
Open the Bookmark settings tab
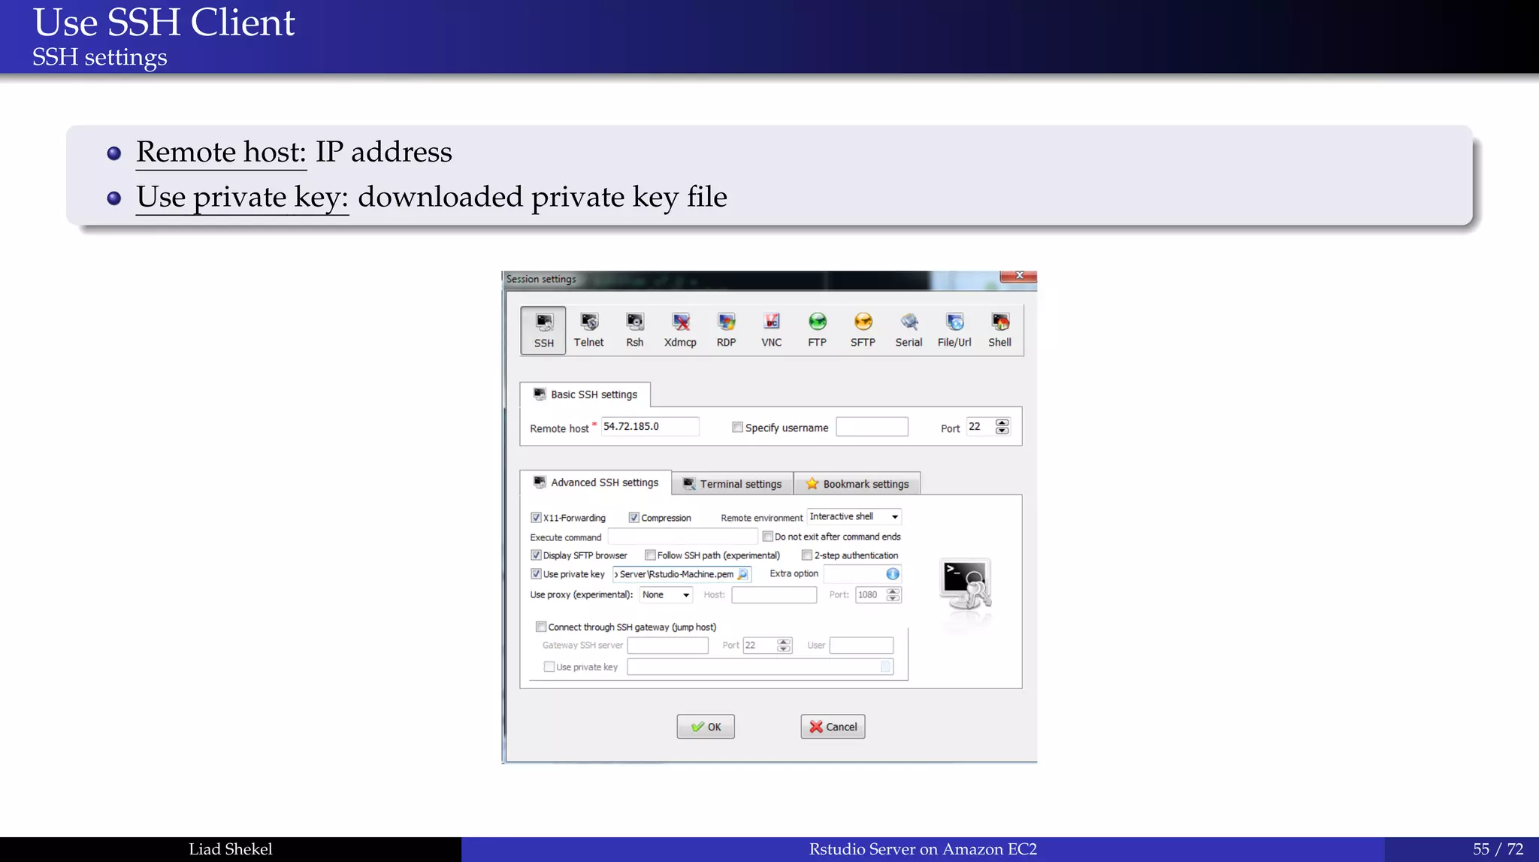(x=857, y=484)
